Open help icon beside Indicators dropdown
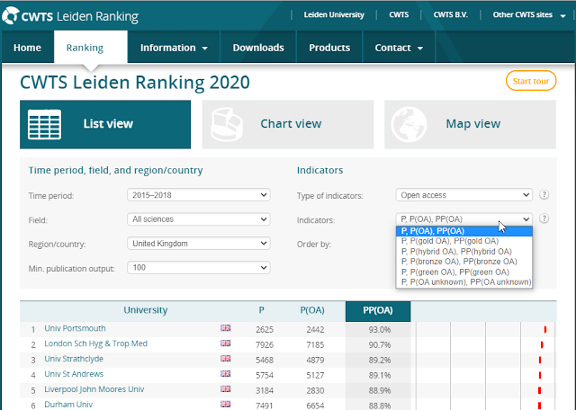This screenshot has width=576, height=410. (544, 218)
